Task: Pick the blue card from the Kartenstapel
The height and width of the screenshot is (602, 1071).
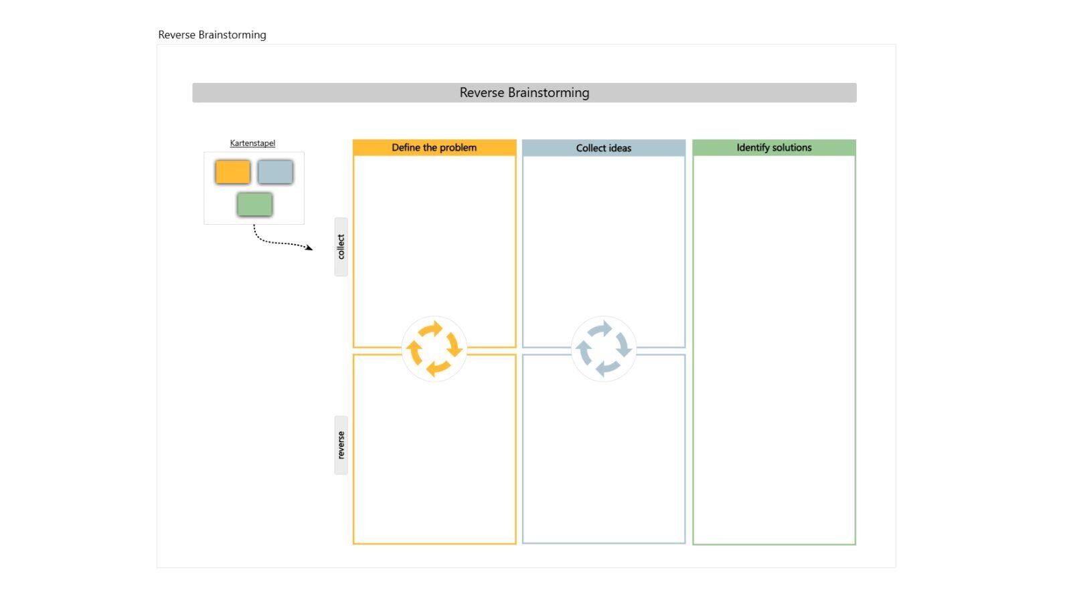Action: pyautogui.click(x=275, y=172)
